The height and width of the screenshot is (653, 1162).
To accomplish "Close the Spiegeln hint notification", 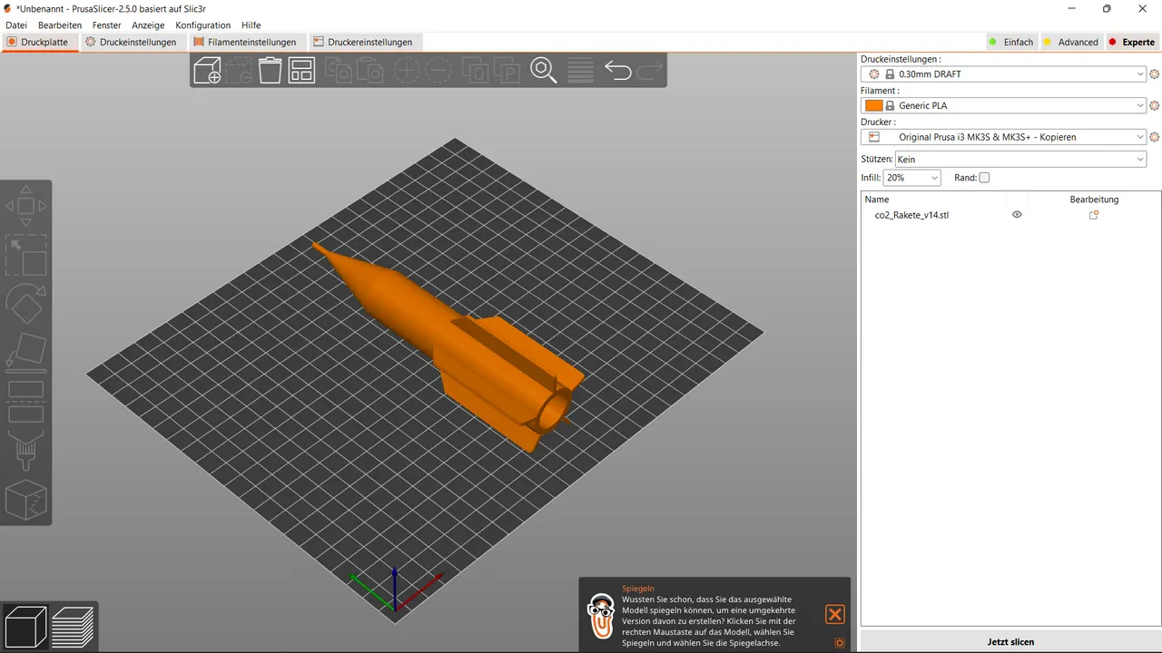I will 835,614.
